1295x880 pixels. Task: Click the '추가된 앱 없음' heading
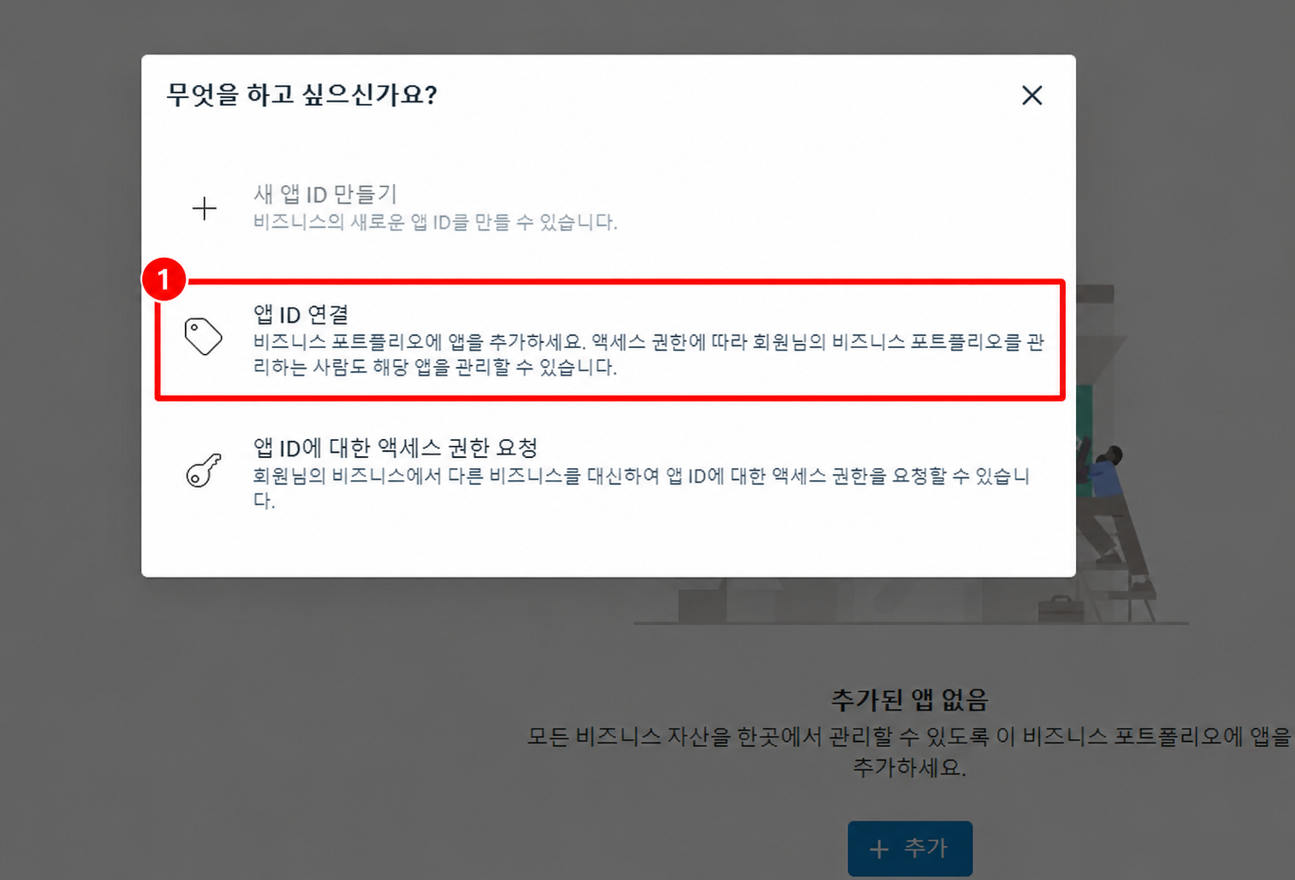[x=909, y=700]
